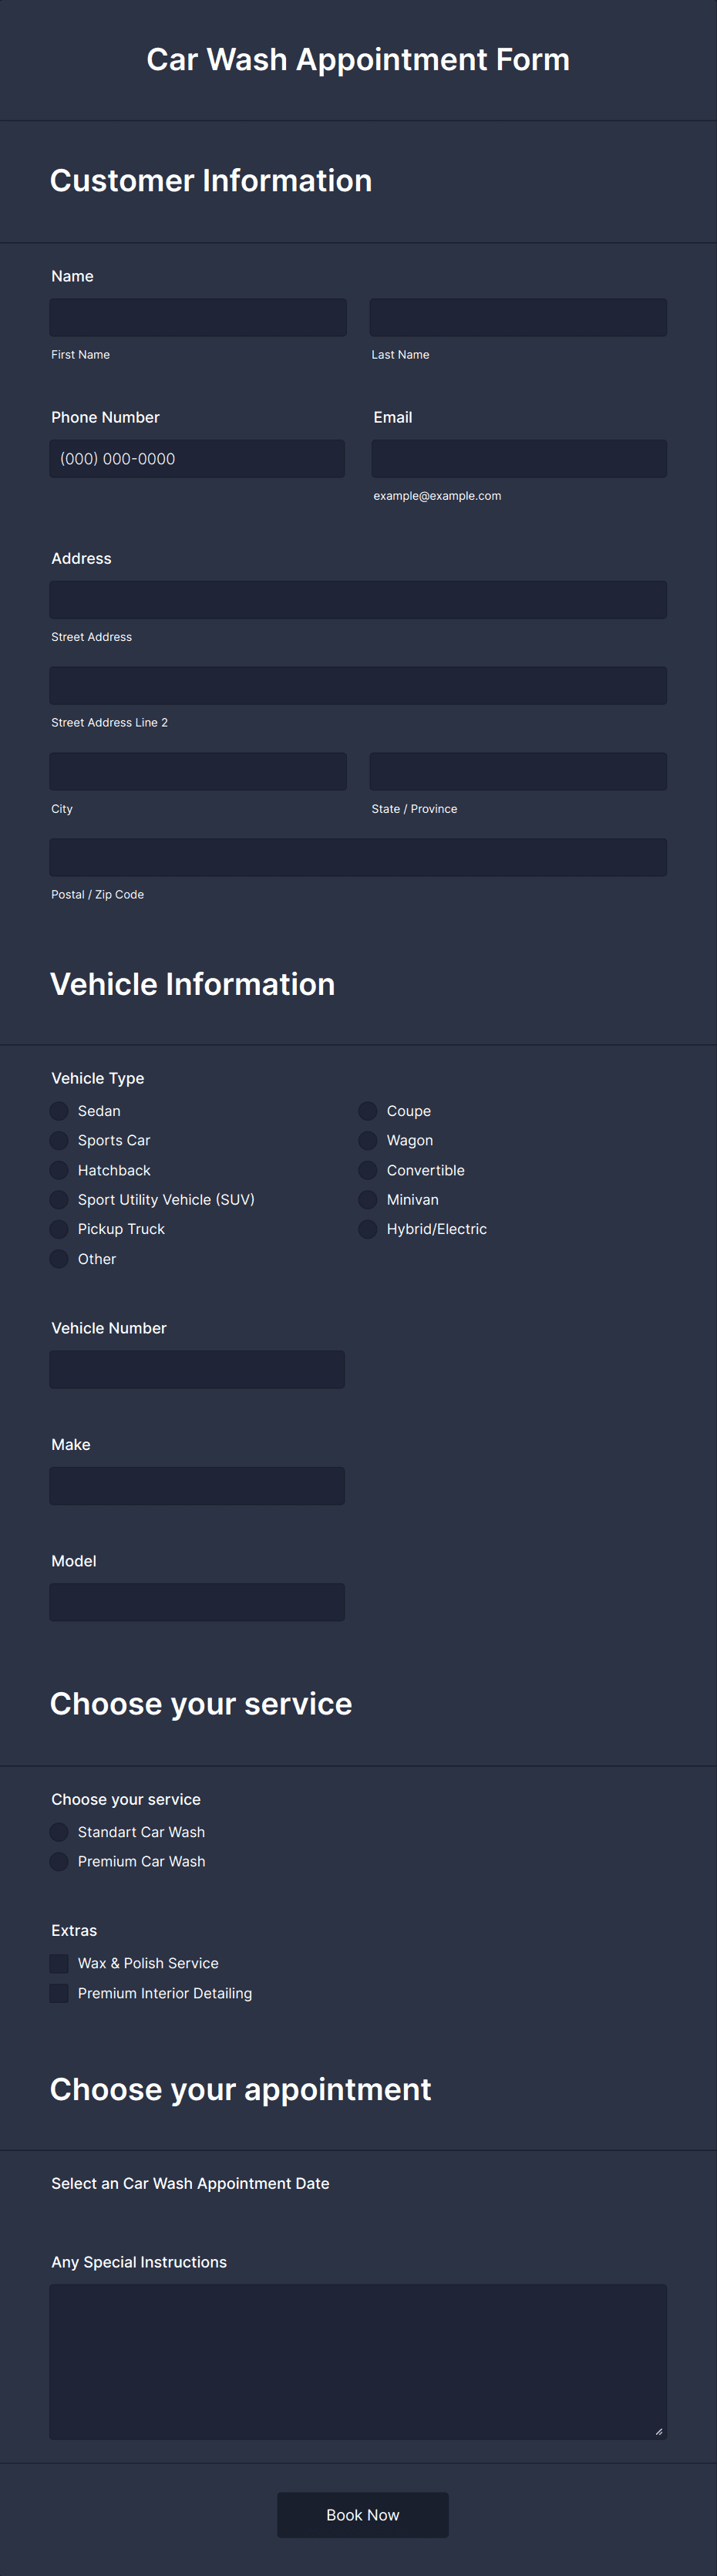Focus the Email input box

coord(519,459)
